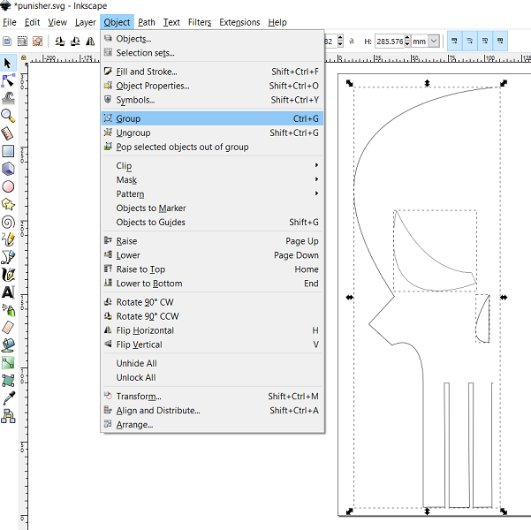This screenshot has width=531, height=530.
Task: Click the Deselect toolbar icon
Action: (37, 42)
